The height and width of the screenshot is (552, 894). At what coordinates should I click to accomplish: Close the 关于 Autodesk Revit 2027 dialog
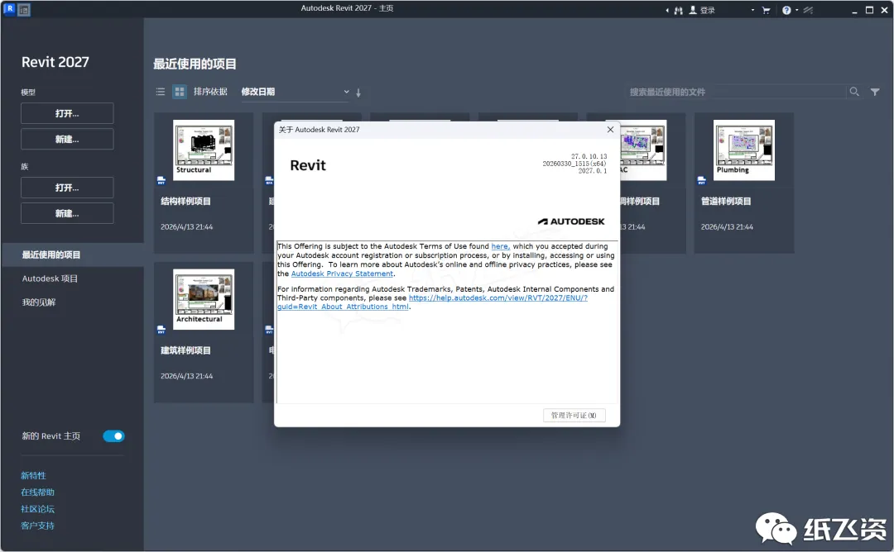610,130
